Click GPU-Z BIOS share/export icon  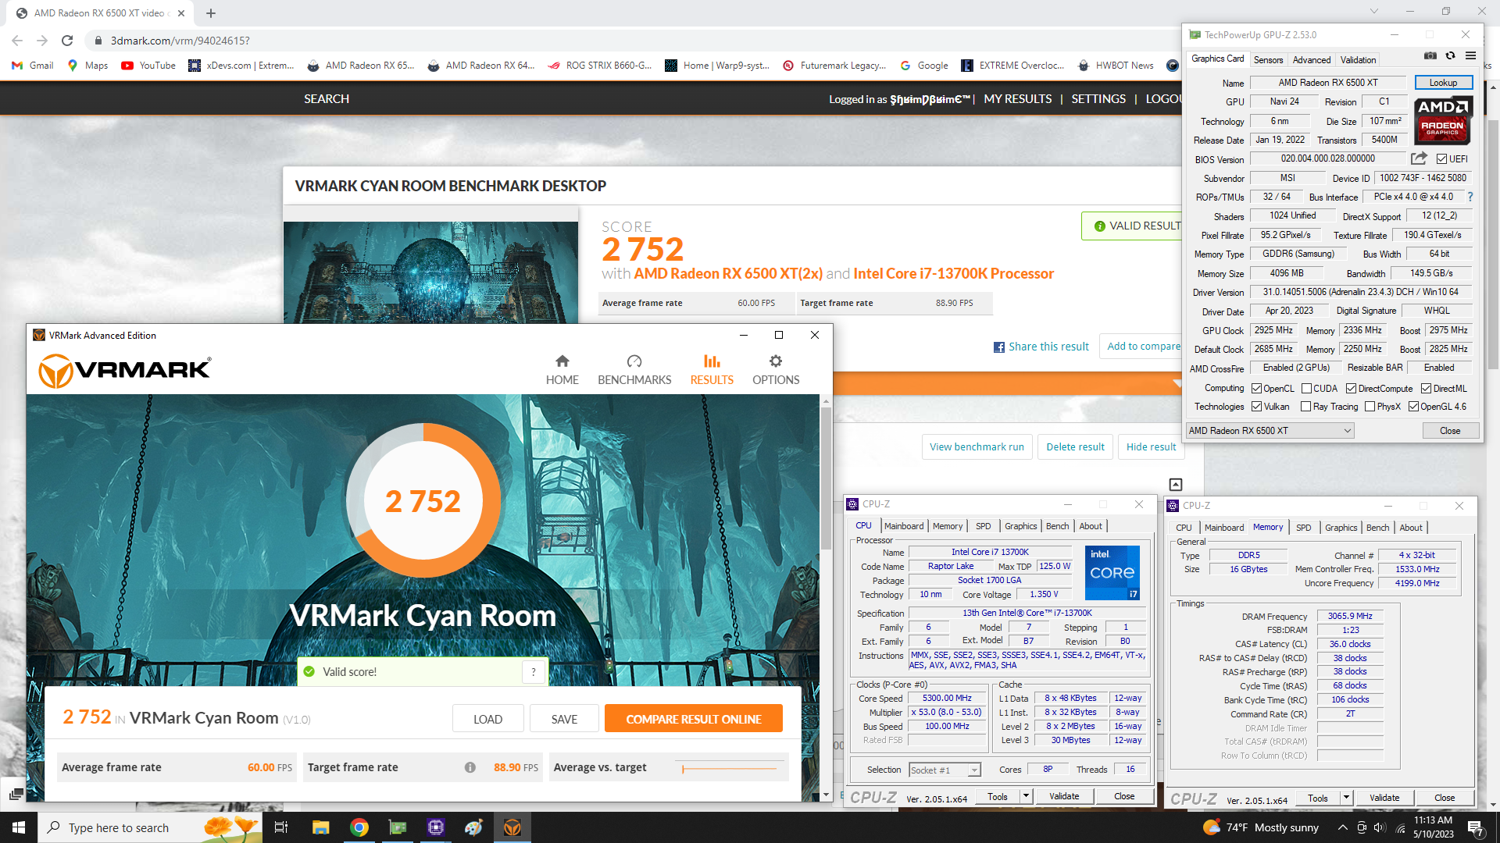1419,158
